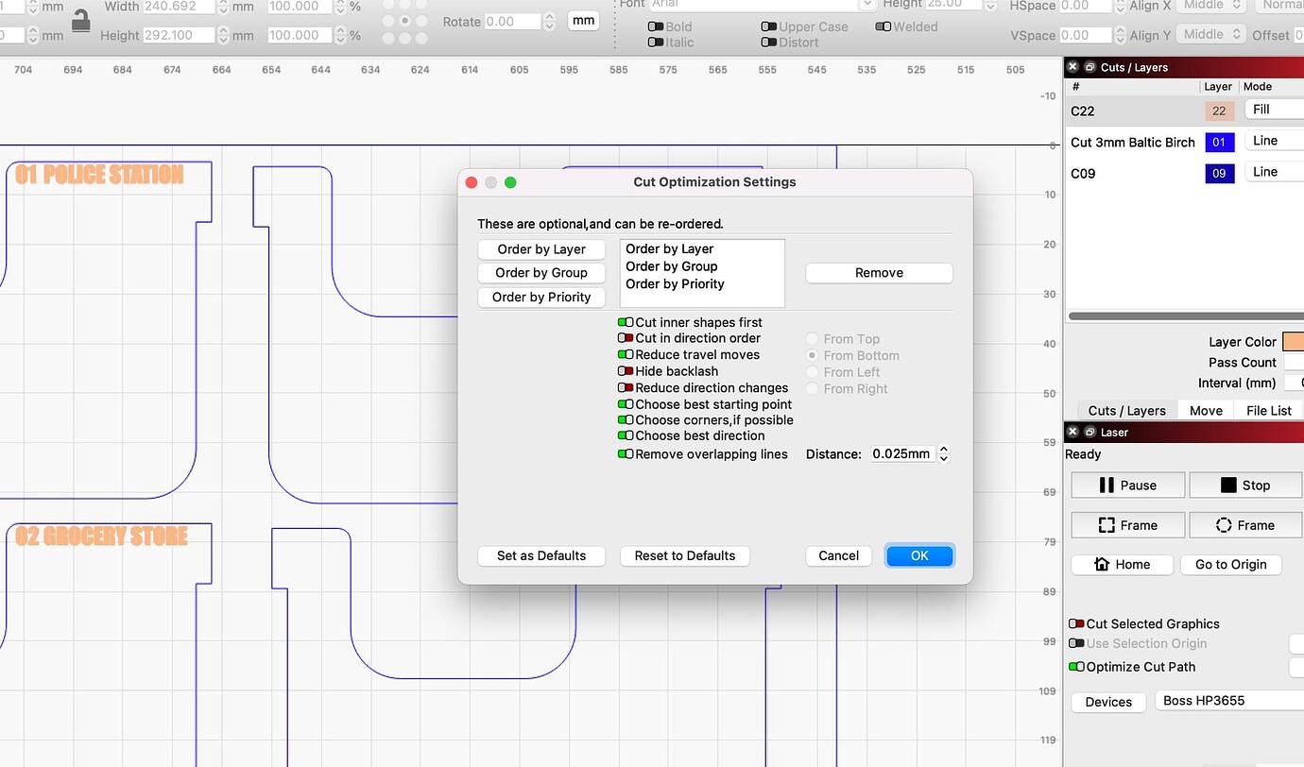The height and width of the screenshot is (767, 1304).
Task: Select the From Bottom radio button
Action: coord(811,355)
